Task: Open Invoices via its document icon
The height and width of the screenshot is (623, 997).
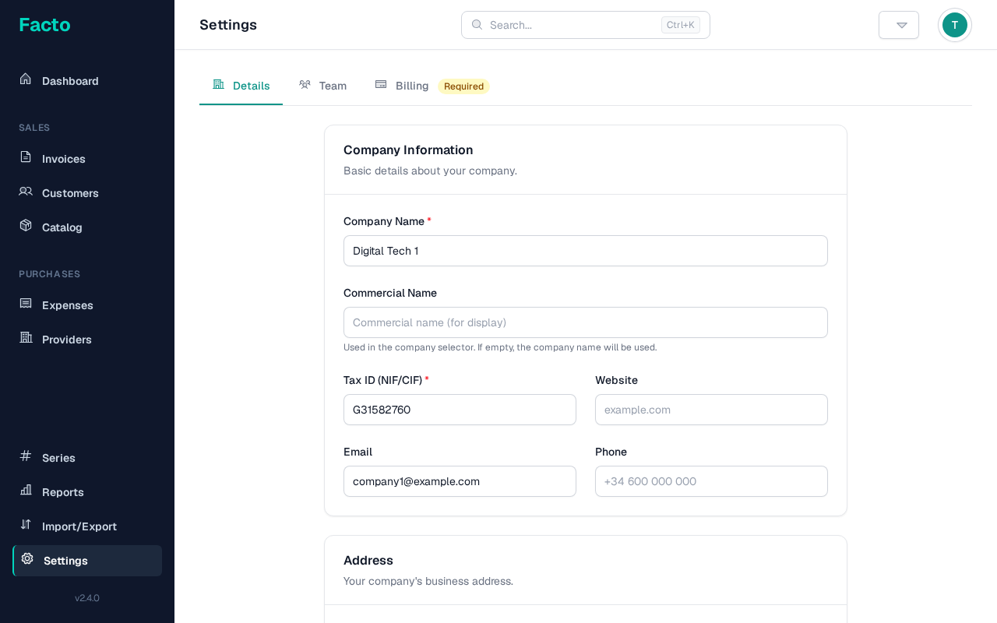Action: click(x=26, y=157)
